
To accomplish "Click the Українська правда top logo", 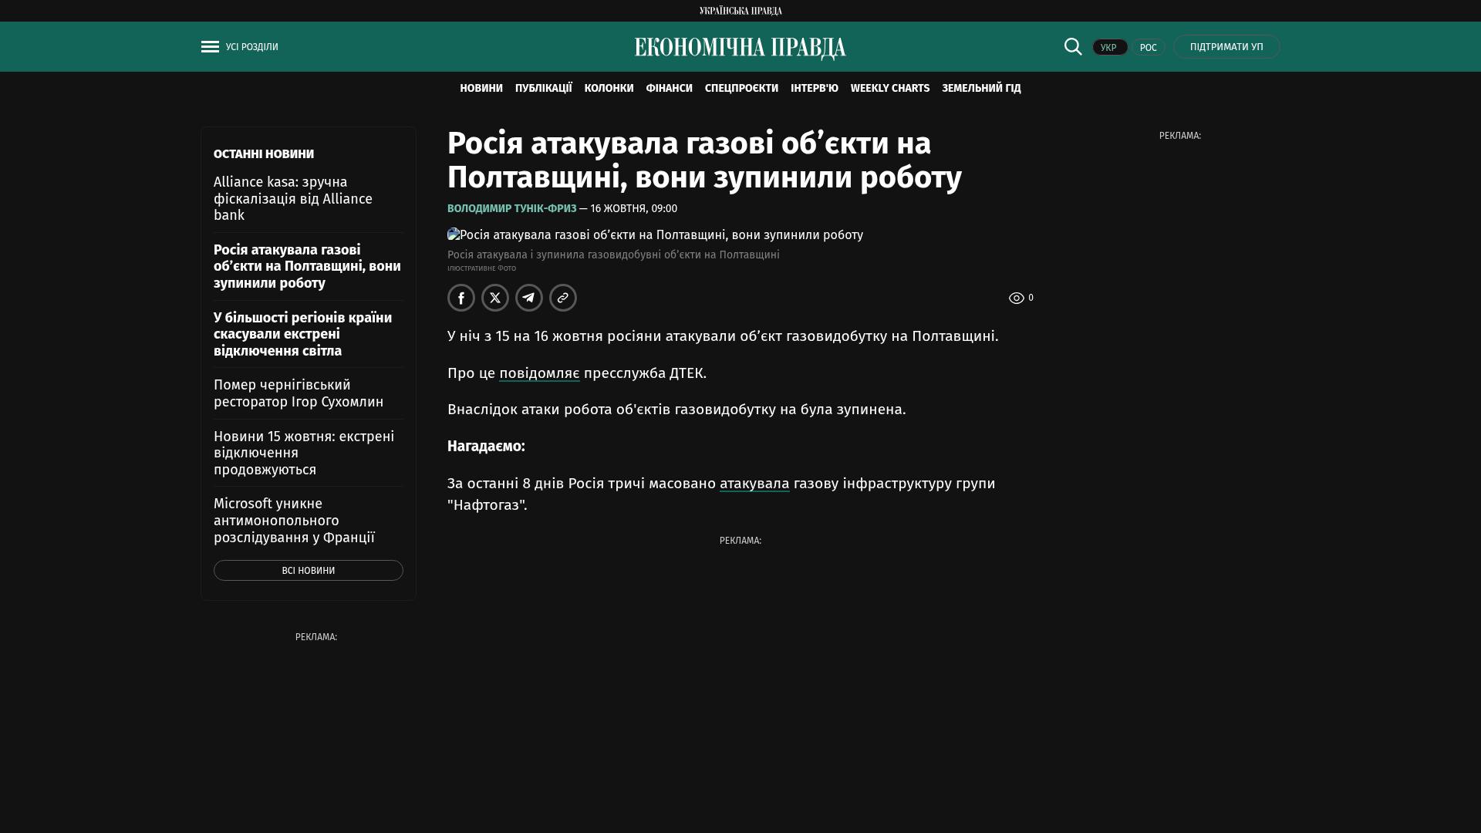I will coord(740,10).
